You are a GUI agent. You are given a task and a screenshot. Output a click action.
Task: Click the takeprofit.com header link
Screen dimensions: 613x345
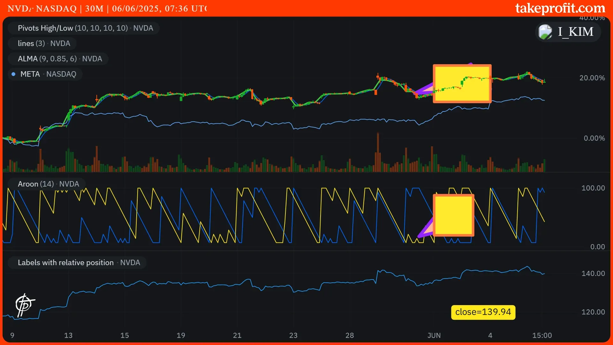[560, 8]
